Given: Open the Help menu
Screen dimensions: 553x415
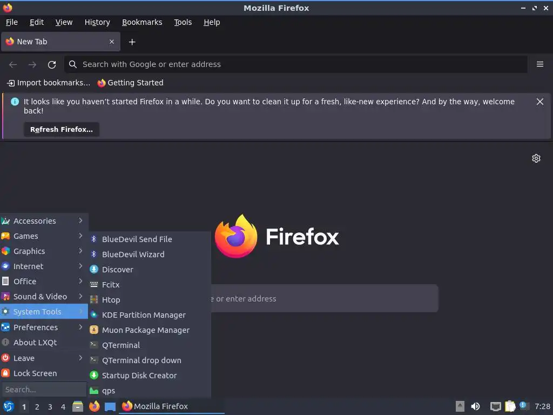Looking at the screenshot, I should coord(212,22).
